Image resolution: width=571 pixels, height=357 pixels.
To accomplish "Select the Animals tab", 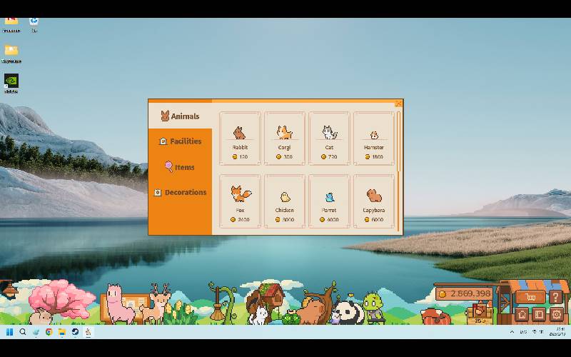I will click(x=180, y=116).
